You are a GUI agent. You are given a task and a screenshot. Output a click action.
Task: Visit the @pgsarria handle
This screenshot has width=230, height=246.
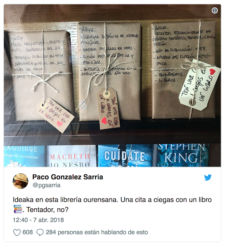pos(46,185)
